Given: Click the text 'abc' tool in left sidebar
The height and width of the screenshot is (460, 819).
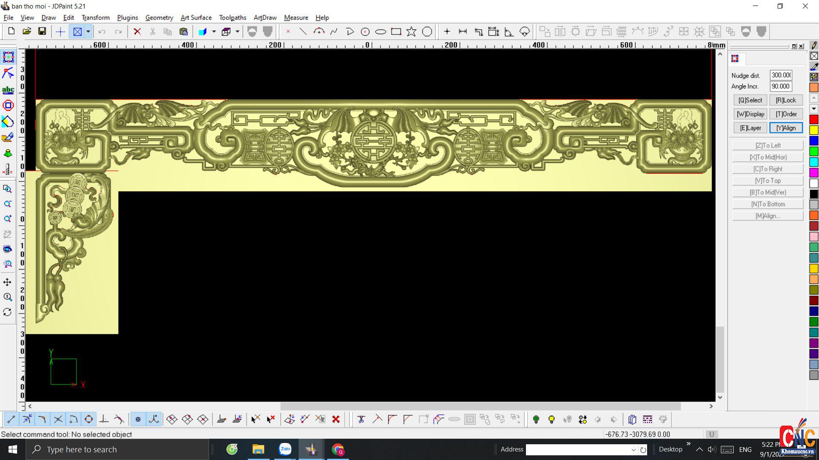Looking at the screenshot, I should coord(8,90).
